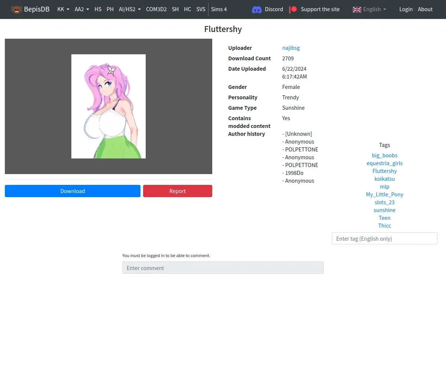
Task: Click the logged-in comment notice text
Action: (x=166, y=256)
